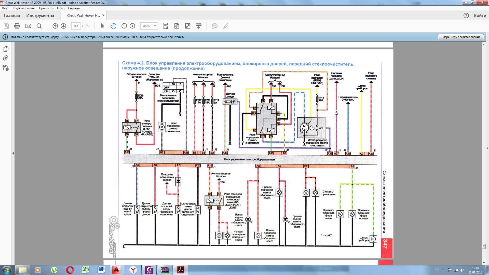Click the vertical scrollbar thumb

tap(484, 246)
